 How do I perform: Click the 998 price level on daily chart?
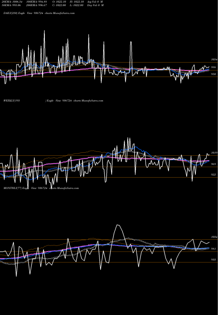(x=214, y=67)
